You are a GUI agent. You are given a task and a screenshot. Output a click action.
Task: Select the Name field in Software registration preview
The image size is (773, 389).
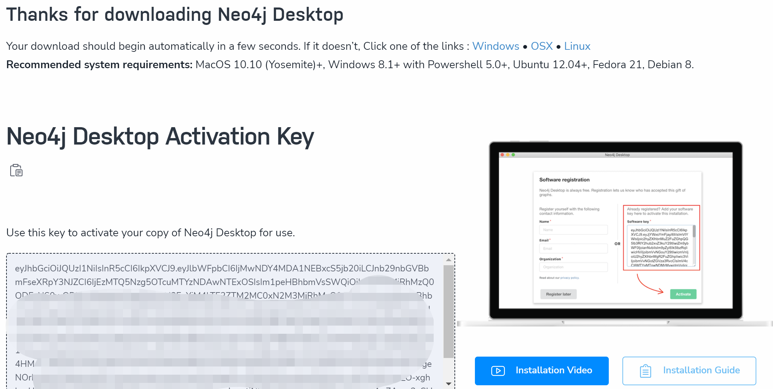pyautogui.click(x=573, y=230)
